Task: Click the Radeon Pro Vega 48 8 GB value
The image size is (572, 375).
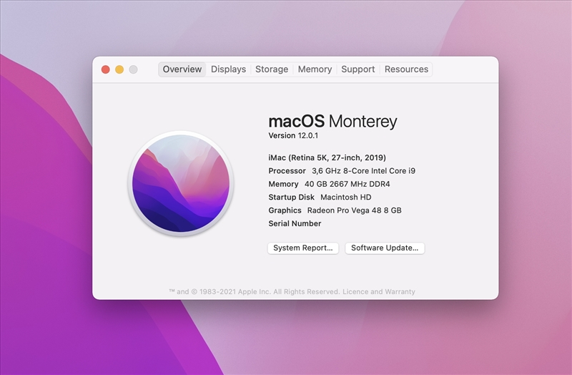Action: click(x=354, y=210)
